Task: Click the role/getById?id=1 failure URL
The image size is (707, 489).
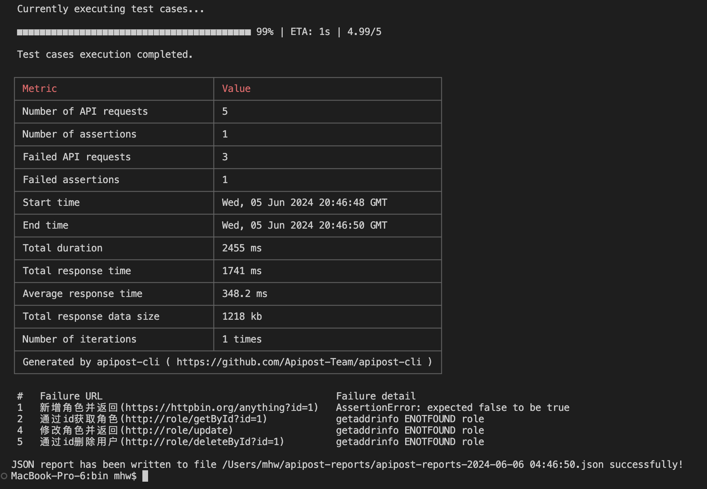Action: click(196, 419)
